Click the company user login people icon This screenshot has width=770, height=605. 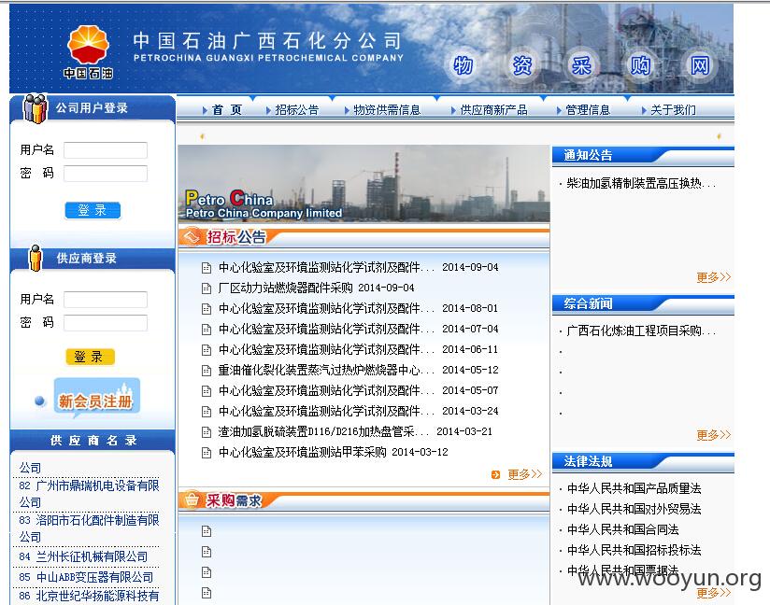point(36,108)
